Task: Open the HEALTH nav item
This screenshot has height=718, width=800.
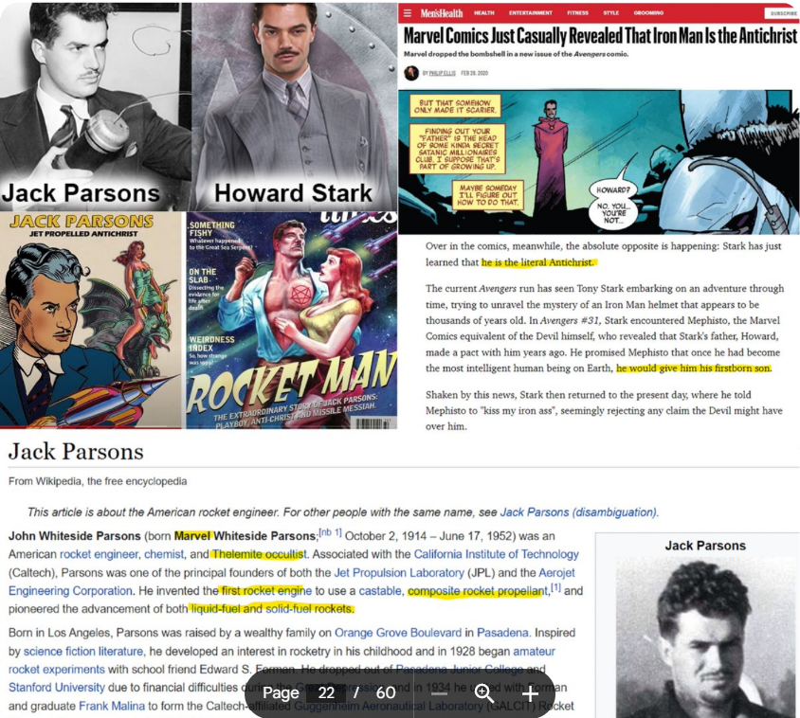Action: pyautogui.click(x=484, y=13)
